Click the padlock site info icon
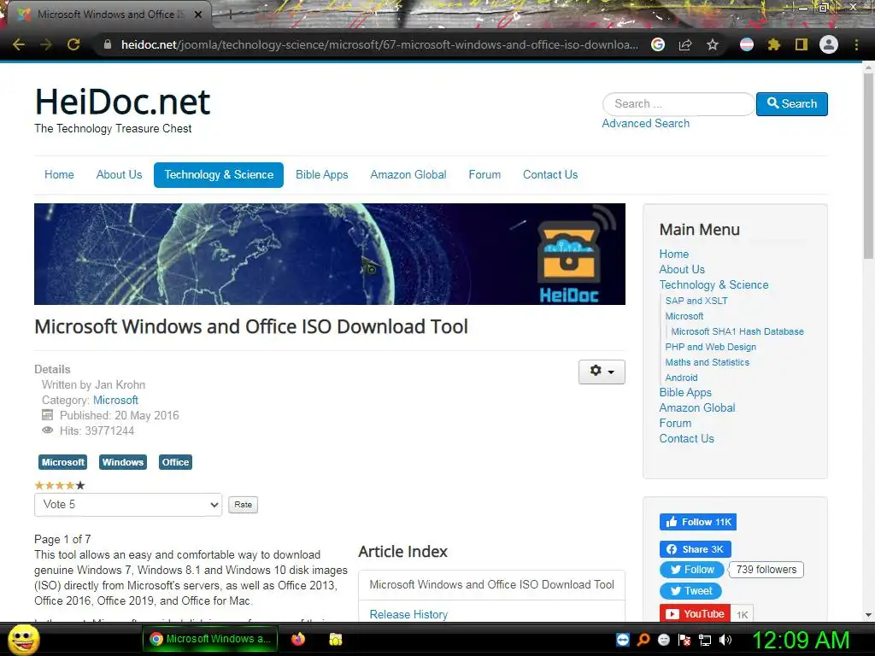This screenshot has width=875, height=656. [108, 44]
